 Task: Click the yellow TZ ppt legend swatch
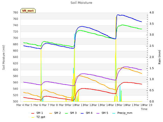[33, 117]
